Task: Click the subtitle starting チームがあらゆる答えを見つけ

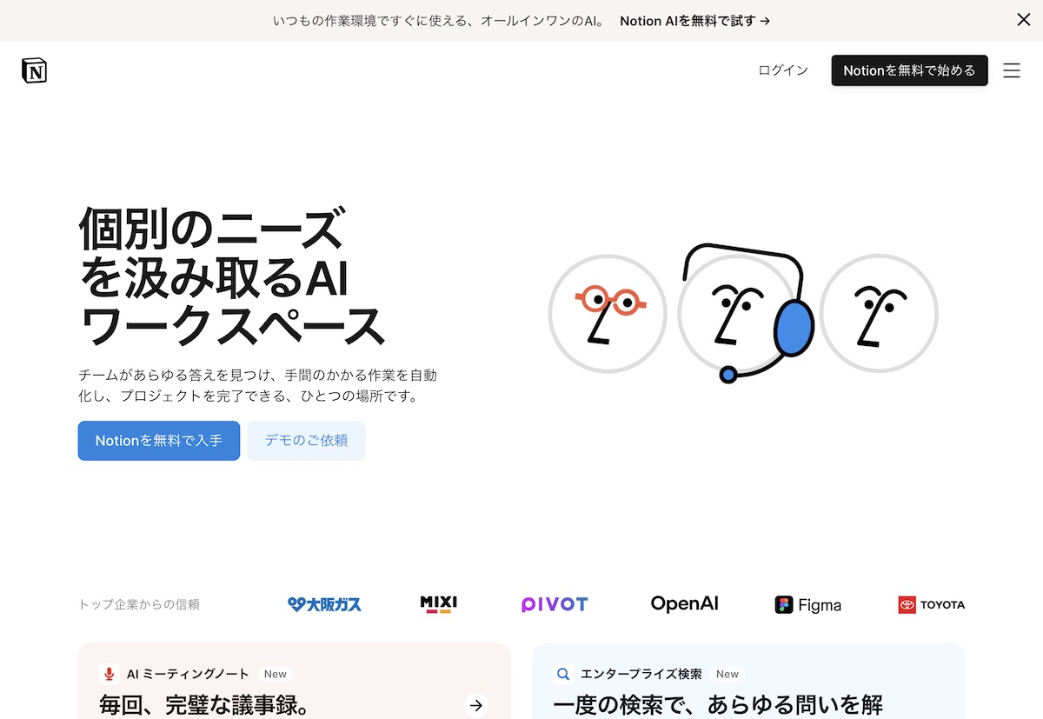Action: (257, 386)
